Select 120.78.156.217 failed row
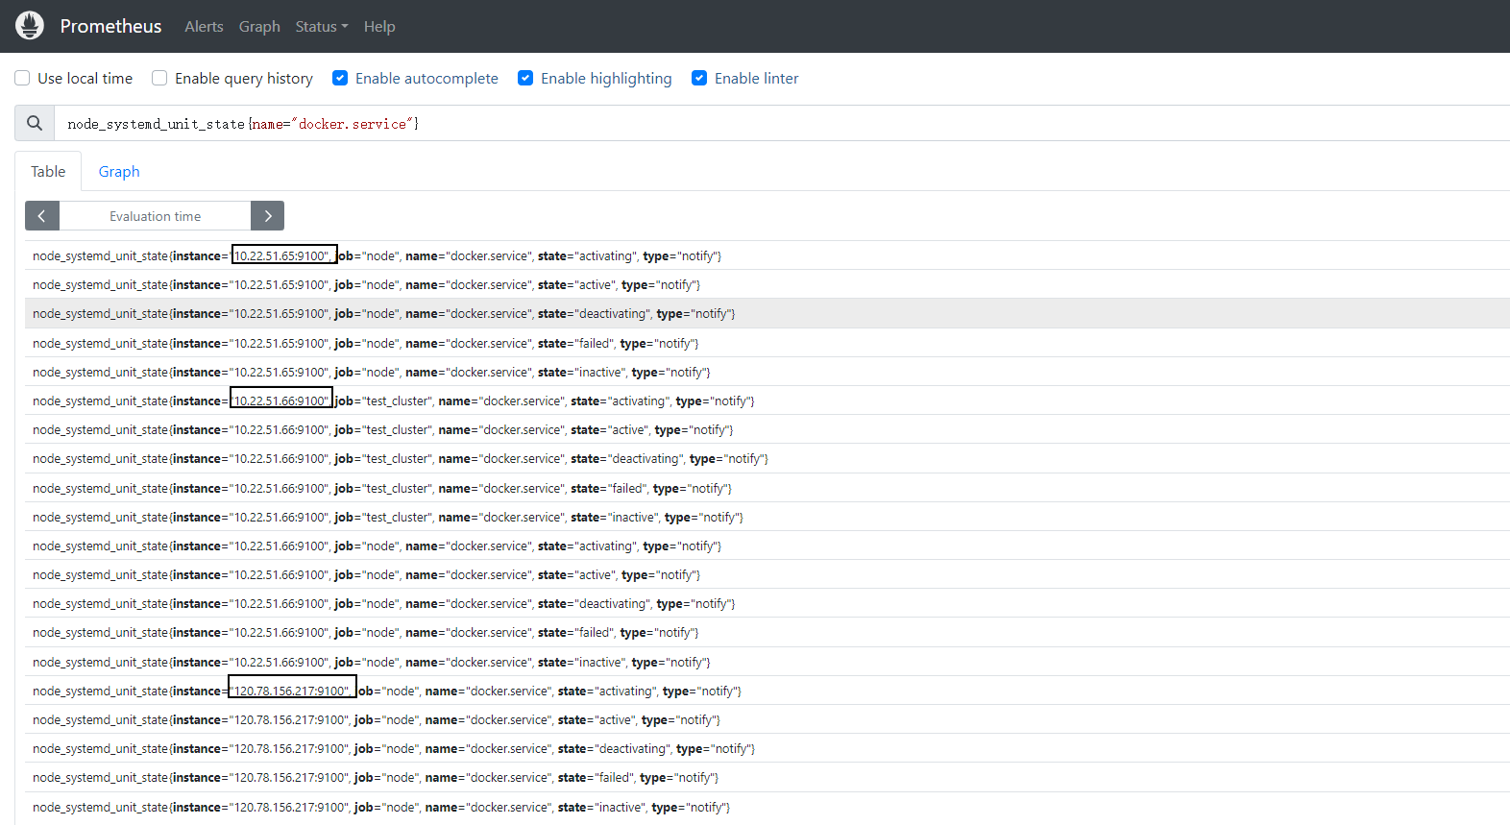 pos(767,777)
